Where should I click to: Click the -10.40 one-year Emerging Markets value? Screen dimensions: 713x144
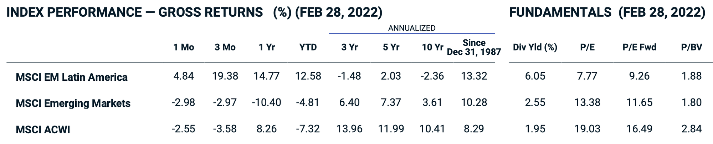click(266, 102)
